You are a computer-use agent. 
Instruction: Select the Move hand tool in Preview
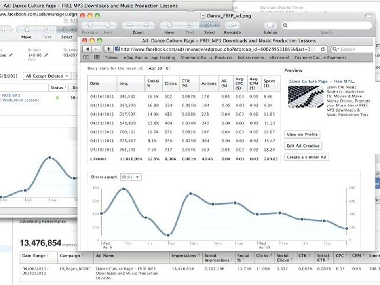click(169, 25)
